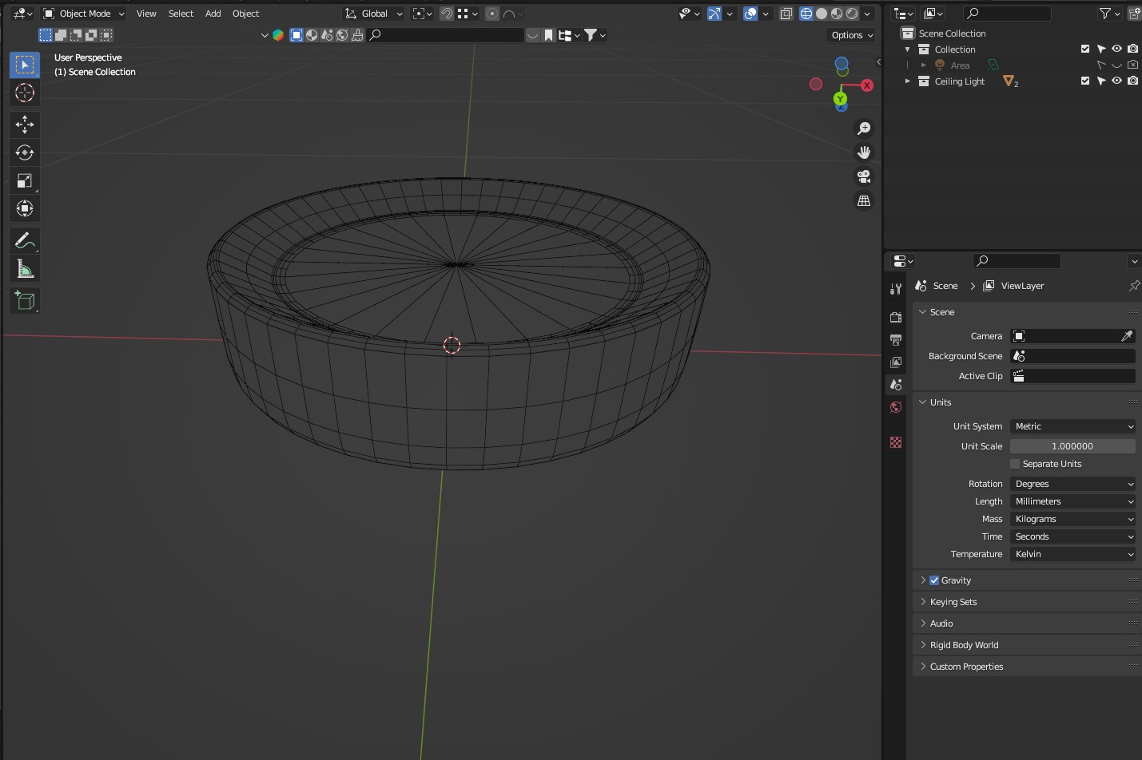
Task: Select the Annotate tool
Action: coord(25,240)
